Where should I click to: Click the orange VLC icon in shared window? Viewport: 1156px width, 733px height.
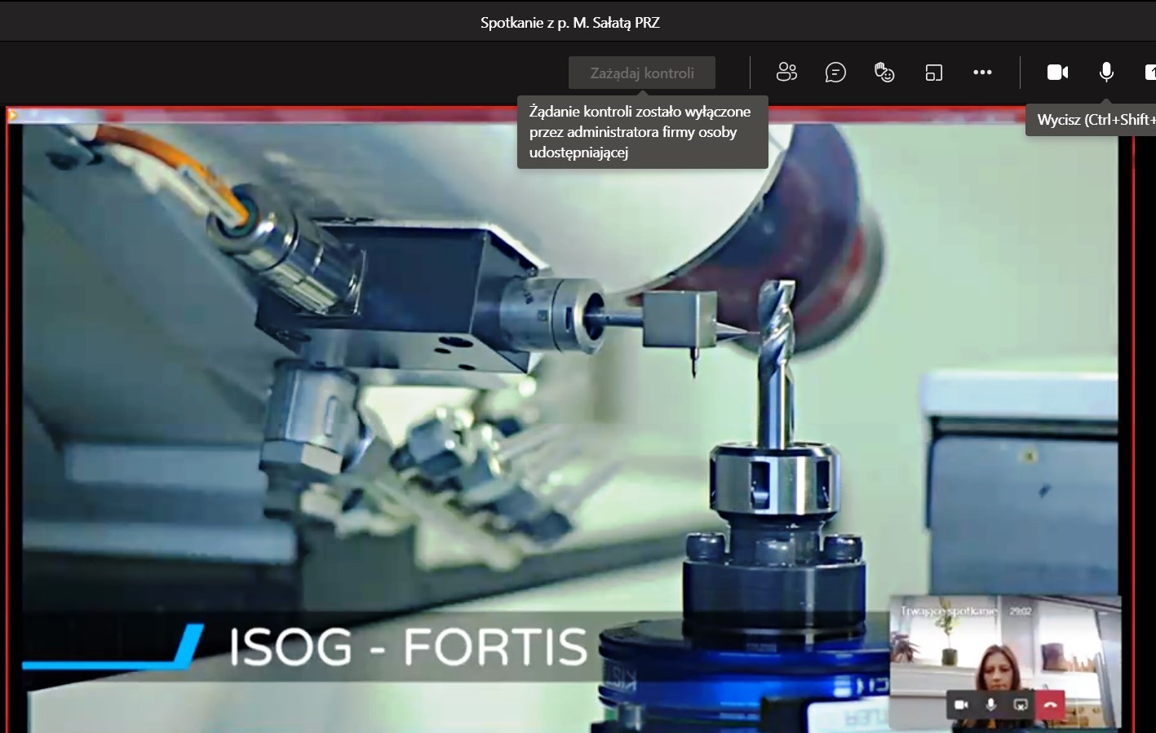tap(13, 116)
